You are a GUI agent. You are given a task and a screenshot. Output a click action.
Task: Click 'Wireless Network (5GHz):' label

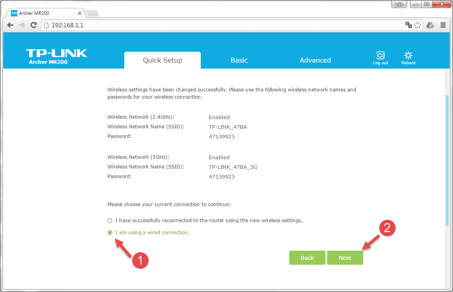click(138, 157)
